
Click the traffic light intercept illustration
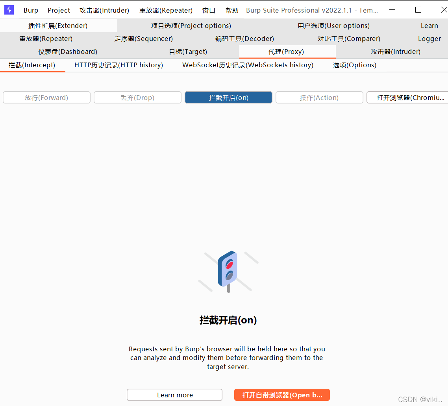[228, 271]
